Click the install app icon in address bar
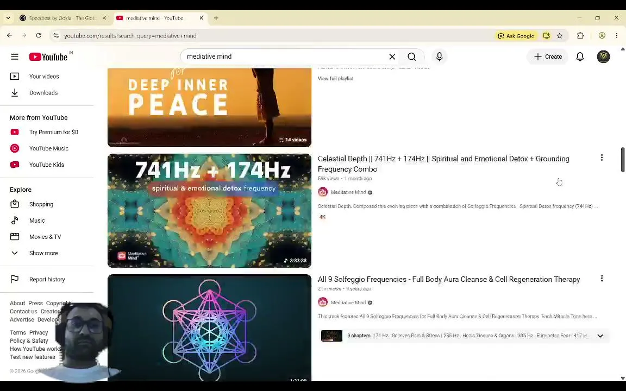This screenshot has width=626, height=391. (x=546, y=35)
